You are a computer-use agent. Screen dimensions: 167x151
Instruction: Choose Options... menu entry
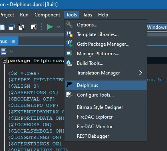tap(106, 25)
